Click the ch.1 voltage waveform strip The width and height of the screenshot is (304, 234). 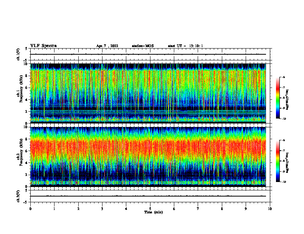(x=150, y=54)
